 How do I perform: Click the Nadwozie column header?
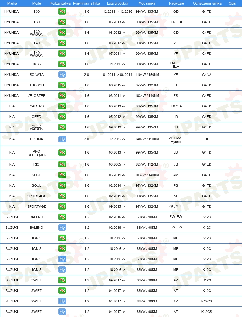tap(176, 3)
